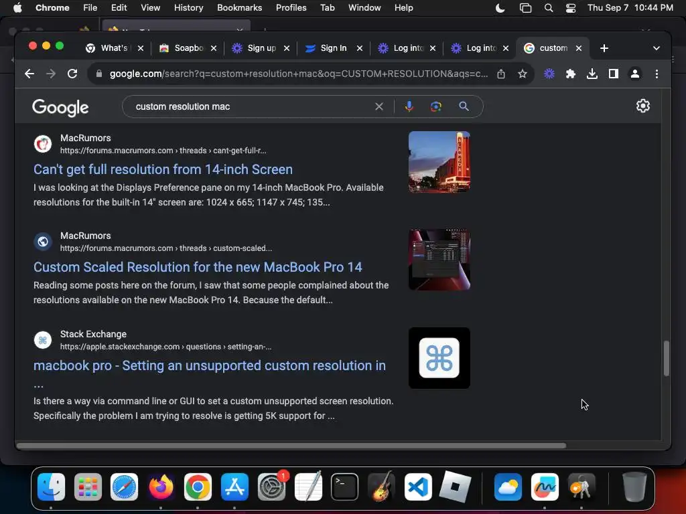The height and width of the screenshot is (514, 686).
Task: Open System Settings with badge in Dock
Action: click(x=271, y=487)
